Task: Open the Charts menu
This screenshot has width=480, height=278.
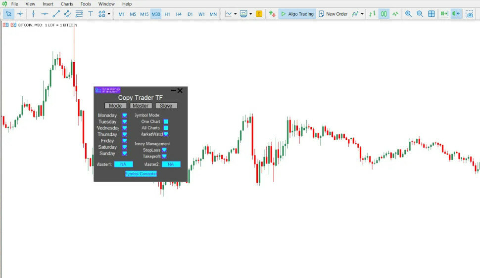Action: click(67, 4)
